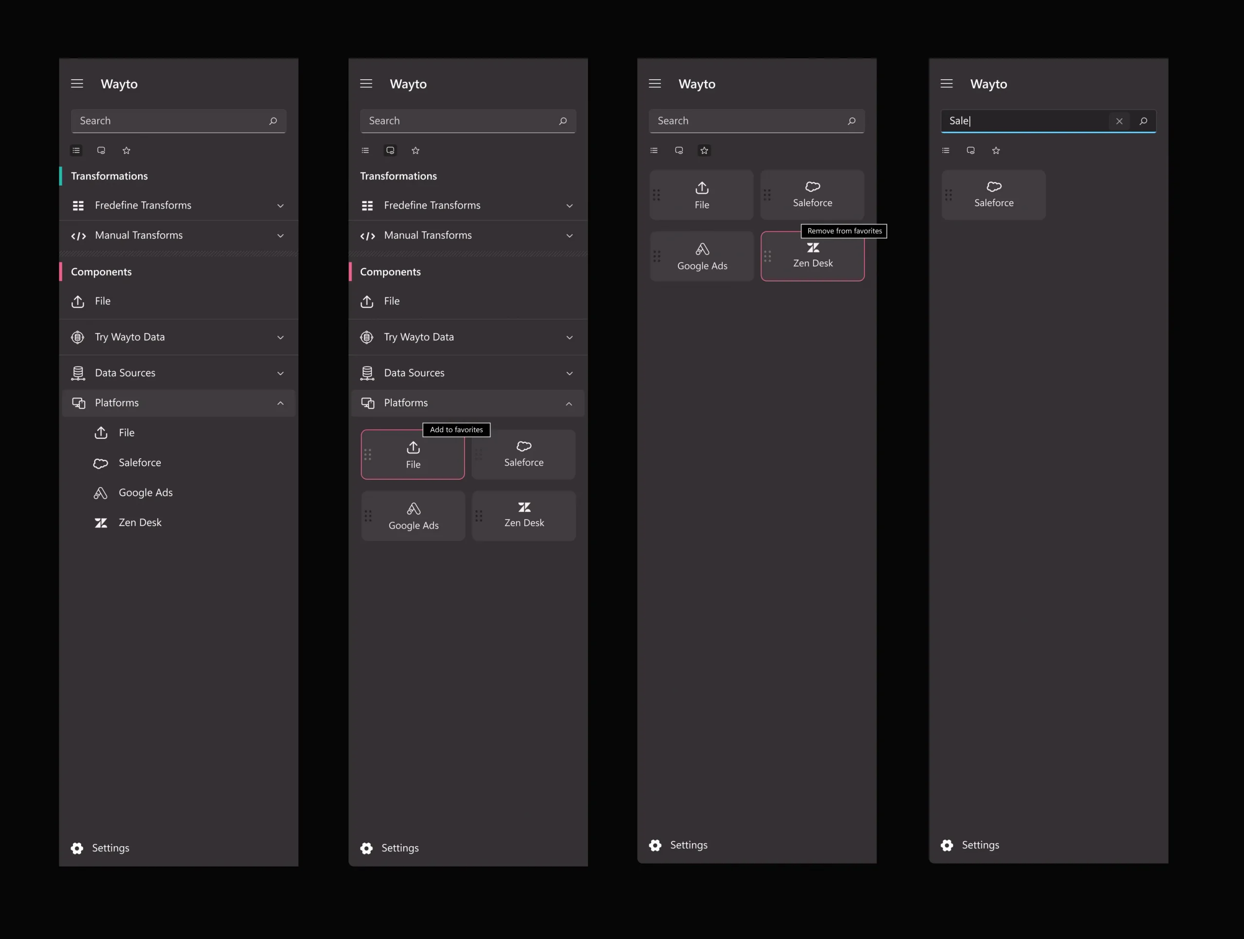The height and width of the screenshot is (939, 1244).
Task: Switch to card view in fourth panel
Action: (x=971, y=150)
